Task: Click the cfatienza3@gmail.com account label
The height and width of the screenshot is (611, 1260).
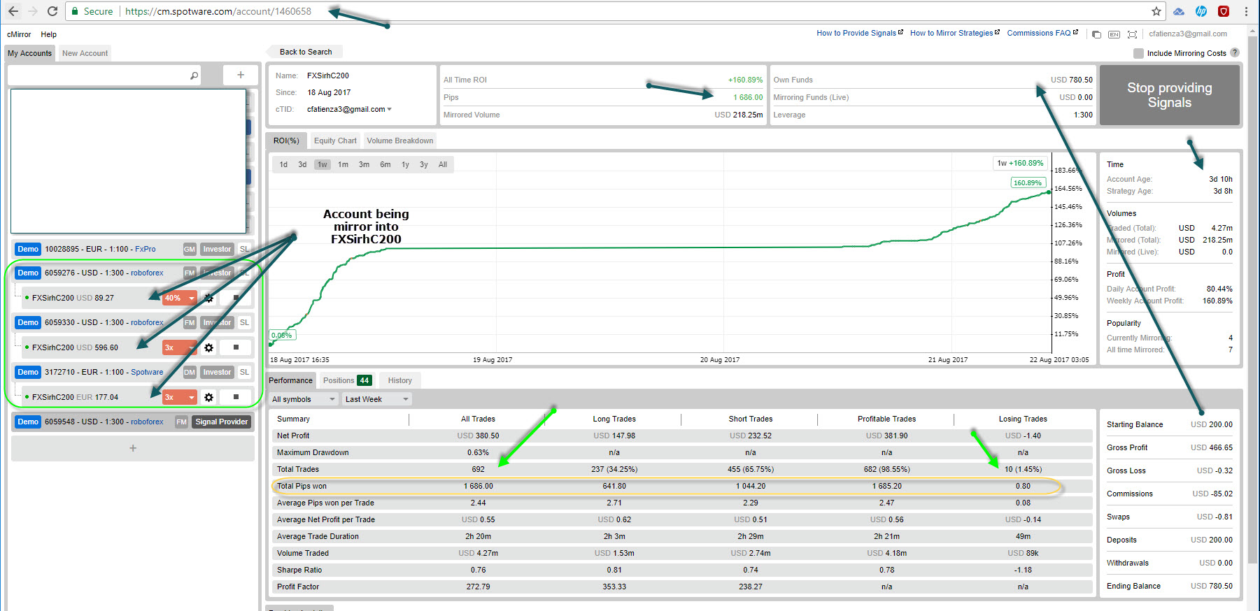Action: click(x=1188, y=34)
